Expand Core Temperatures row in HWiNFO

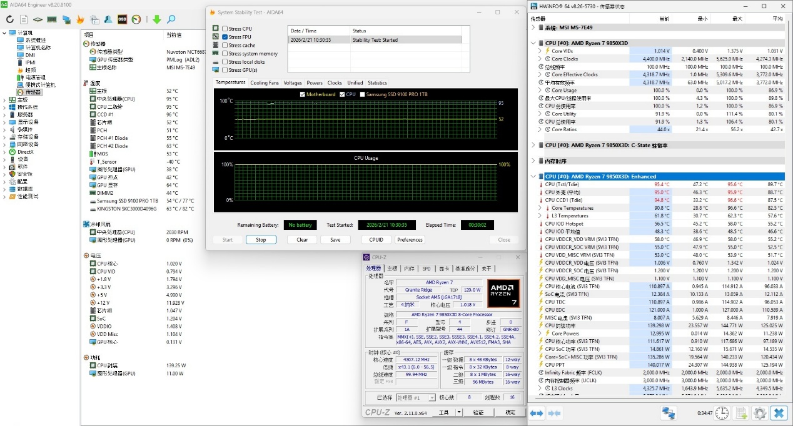[x=540, y=208]
